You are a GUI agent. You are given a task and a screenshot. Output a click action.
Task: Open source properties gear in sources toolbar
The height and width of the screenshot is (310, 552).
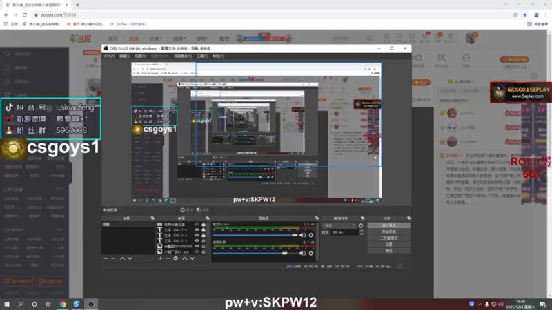click(x=176, y=258)
